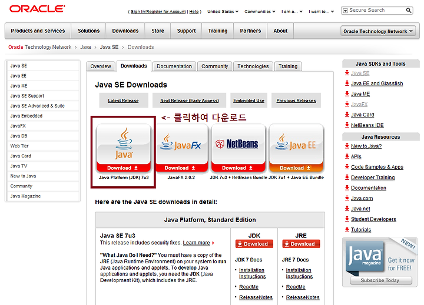Click the Oracle logo
This screenshot has width=424, height=305.
coord(37,9)
